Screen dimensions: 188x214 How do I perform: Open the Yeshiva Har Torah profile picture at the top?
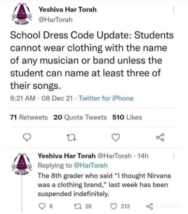click(22, 14)
